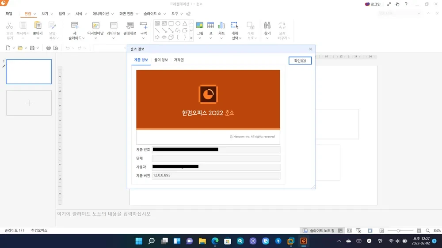The width and height of the screenshot is (442, 248).
Task: Click the 구역 section icon
Action: tap(144, 25)
